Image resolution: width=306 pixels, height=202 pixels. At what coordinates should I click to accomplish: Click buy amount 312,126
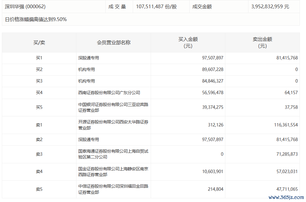[x=216, y=125]
